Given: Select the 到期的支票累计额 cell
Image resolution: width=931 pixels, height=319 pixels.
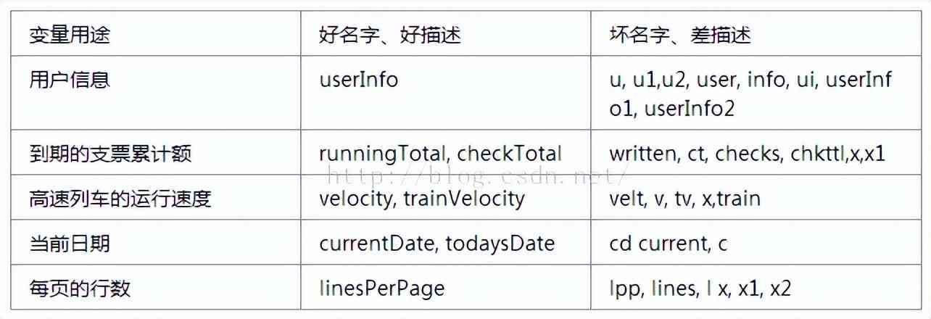Looking at the screenshot, I should 110,154.
